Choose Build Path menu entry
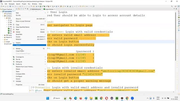The width and height of the screenshot is (180, 101). click(30, 34)
